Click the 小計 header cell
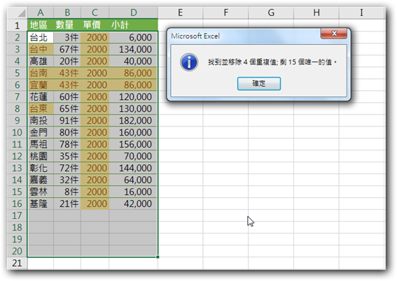 pyautogui.click(x=134, y=25)
